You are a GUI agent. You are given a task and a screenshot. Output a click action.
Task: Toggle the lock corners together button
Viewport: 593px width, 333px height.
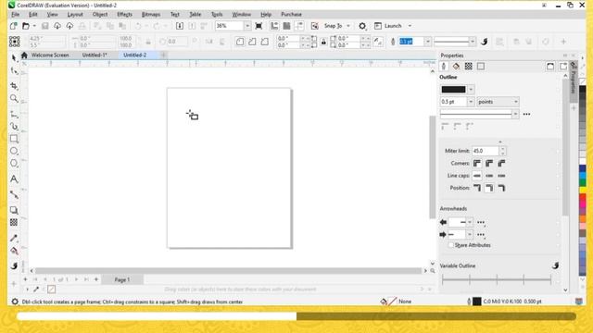(x=323, y=42)
